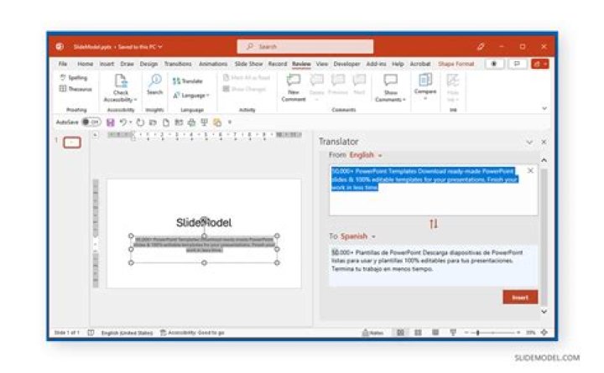Open the red Share button

pyautogui.click(x=539, y=64)
